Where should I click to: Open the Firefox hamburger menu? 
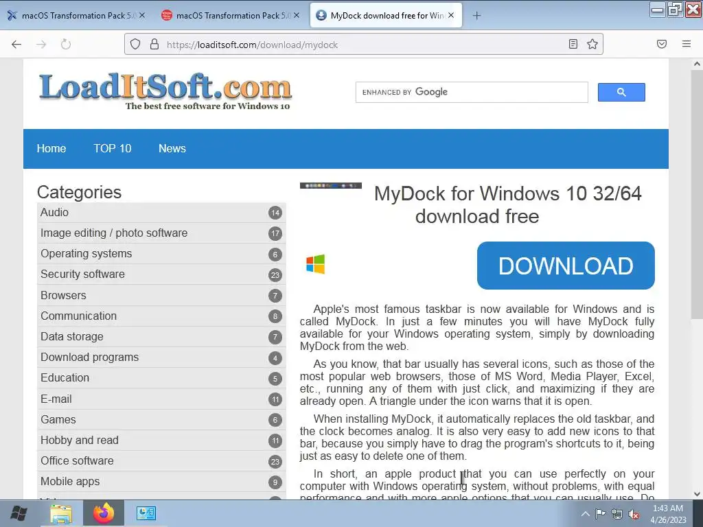pos(687,44)
